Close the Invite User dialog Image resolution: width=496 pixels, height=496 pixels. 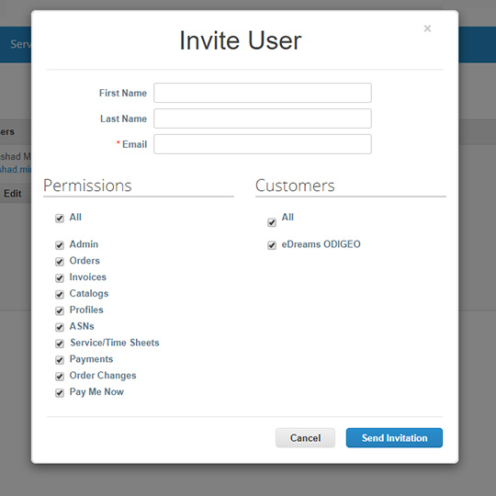(427, 28)
